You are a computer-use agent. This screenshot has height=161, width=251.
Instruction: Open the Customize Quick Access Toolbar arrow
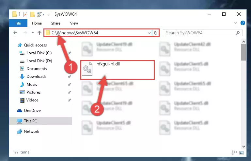coord(48,15)
